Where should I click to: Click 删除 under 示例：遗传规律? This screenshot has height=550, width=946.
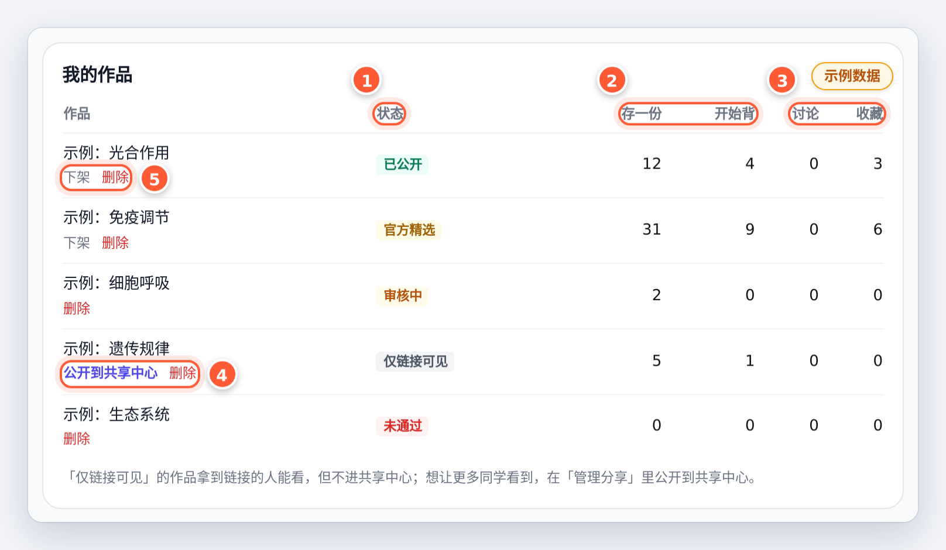coord(183,373)
